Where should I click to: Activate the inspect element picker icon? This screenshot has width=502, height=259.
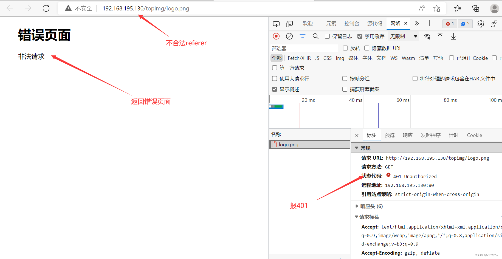[x=276, y=24]
